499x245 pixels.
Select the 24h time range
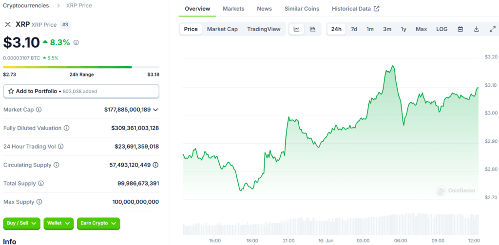(336, 29)
